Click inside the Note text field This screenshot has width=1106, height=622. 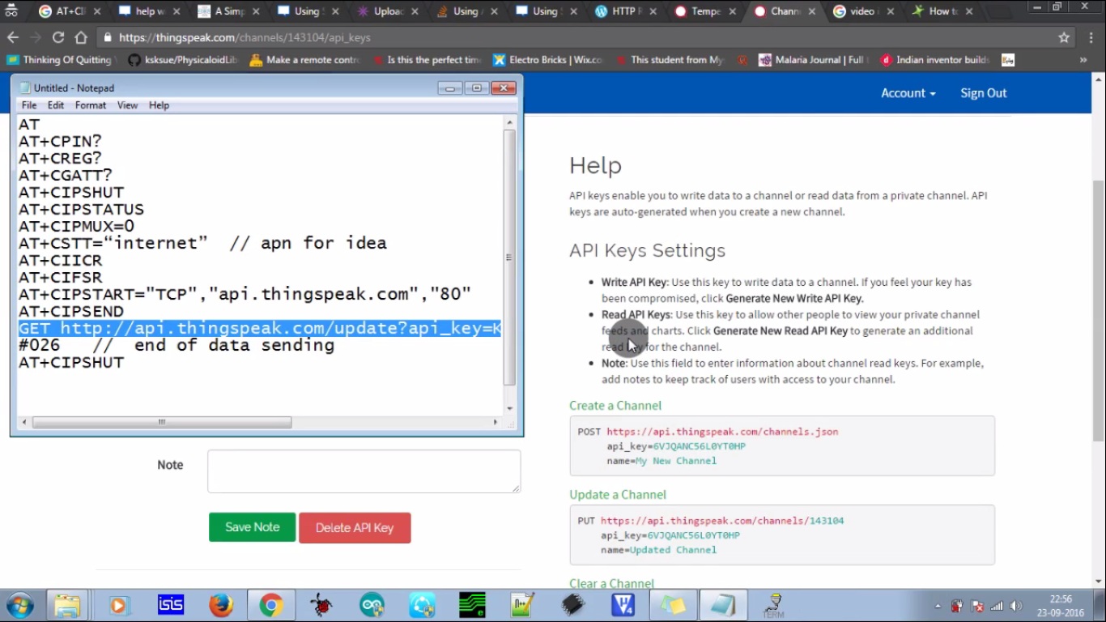tap(364, 471)
